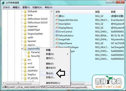
Task: Select 重命名(R) in the context menu
Action: [55, 68]
